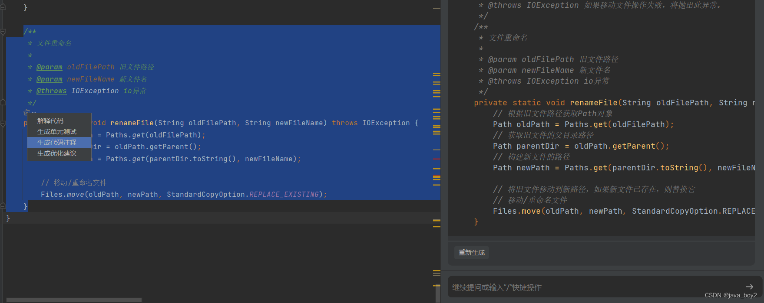Screen dimensions: 764x303
Task: Choose 解释代码 from the popup menu
Action: point(59,121)
